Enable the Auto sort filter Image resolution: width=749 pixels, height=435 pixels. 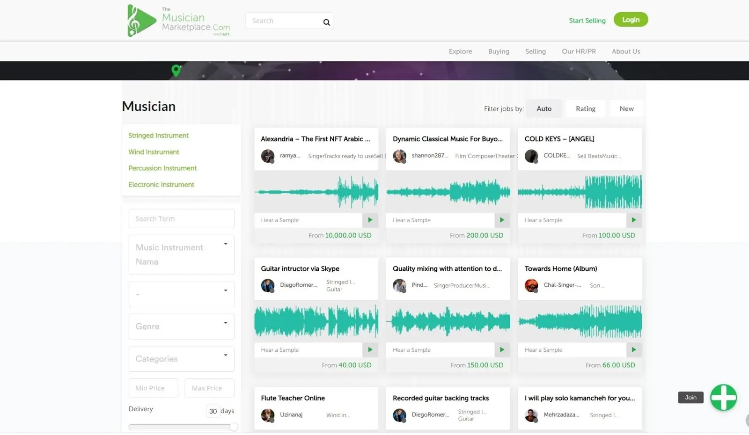click(x=544, y=108)
